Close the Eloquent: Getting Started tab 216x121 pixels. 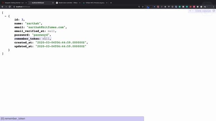click(26, 3)
